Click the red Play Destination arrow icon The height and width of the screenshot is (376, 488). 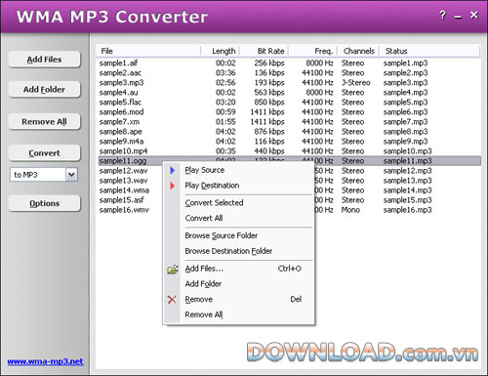coord(173,186)
